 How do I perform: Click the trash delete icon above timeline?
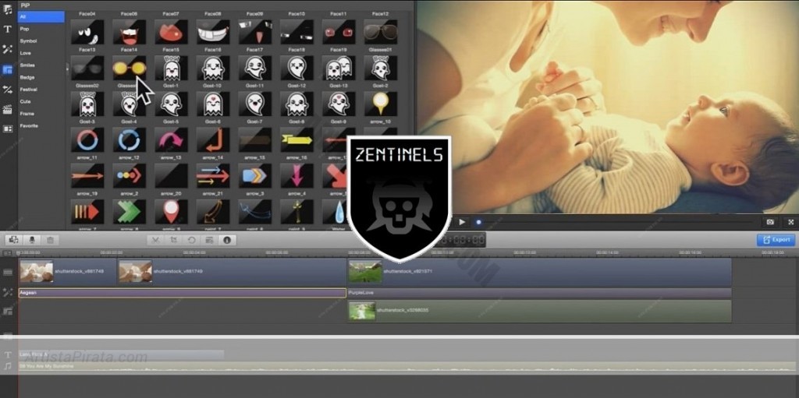pos(50,240)
